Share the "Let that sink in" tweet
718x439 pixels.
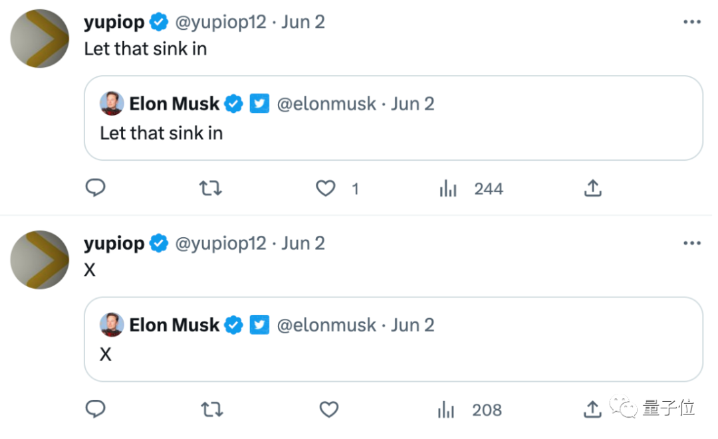592,189
